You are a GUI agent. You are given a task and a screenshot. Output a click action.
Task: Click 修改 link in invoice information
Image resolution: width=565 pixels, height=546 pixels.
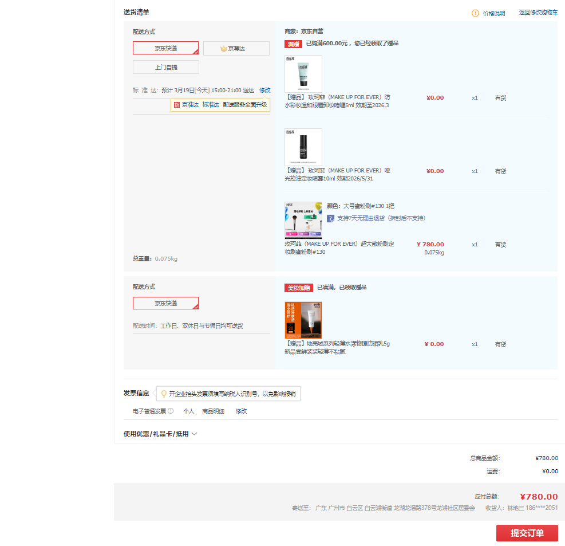tap(241, 411)
